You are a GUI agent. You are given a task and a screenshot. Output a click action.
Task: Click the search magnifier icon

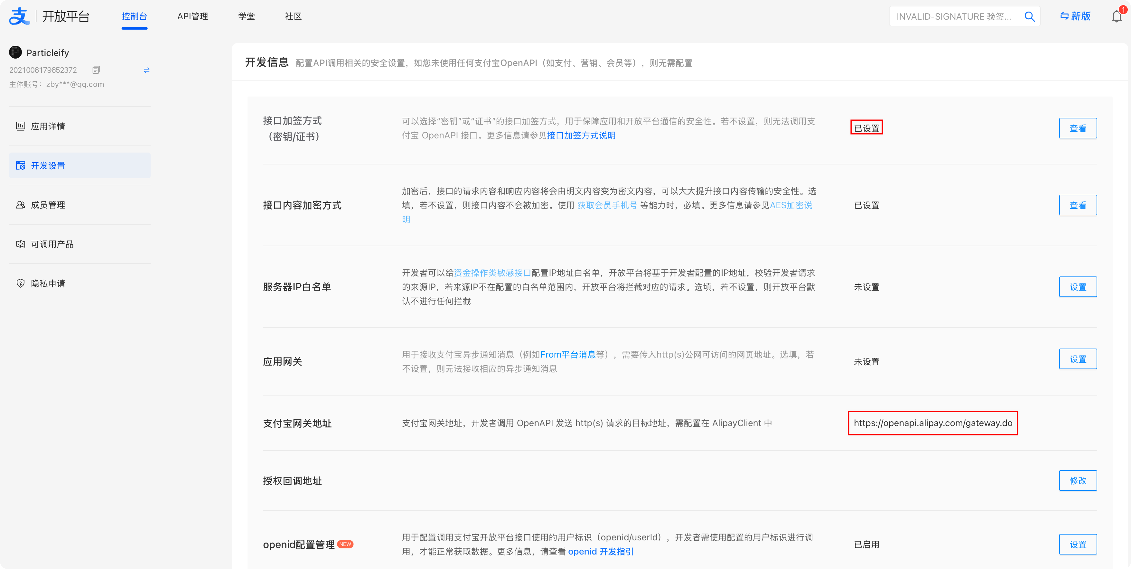1029,17
